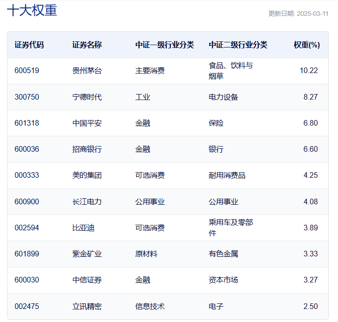This screenshot has width=338, height=322.
Task: Click the 食品、饮料与烟草 cell
Action: coord(230,71)
